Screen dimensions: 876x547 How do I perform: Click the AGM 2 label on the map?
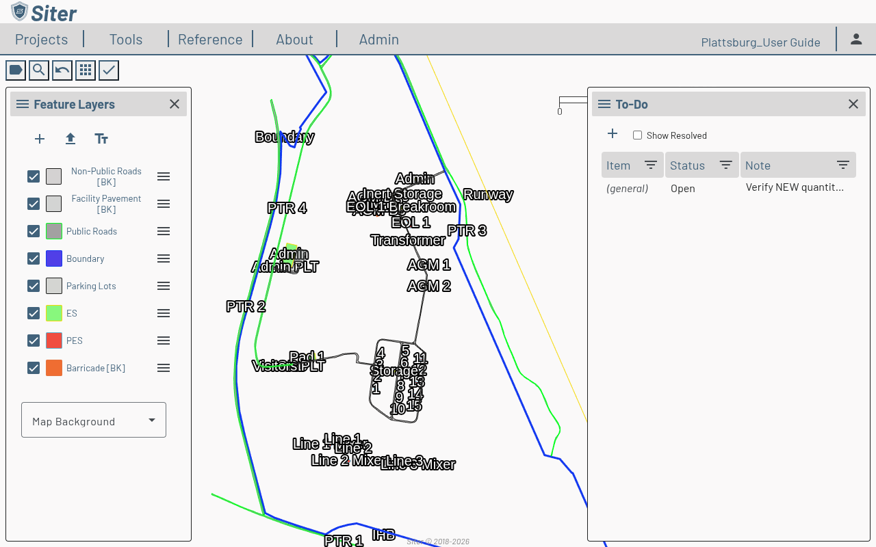point(428,286)
